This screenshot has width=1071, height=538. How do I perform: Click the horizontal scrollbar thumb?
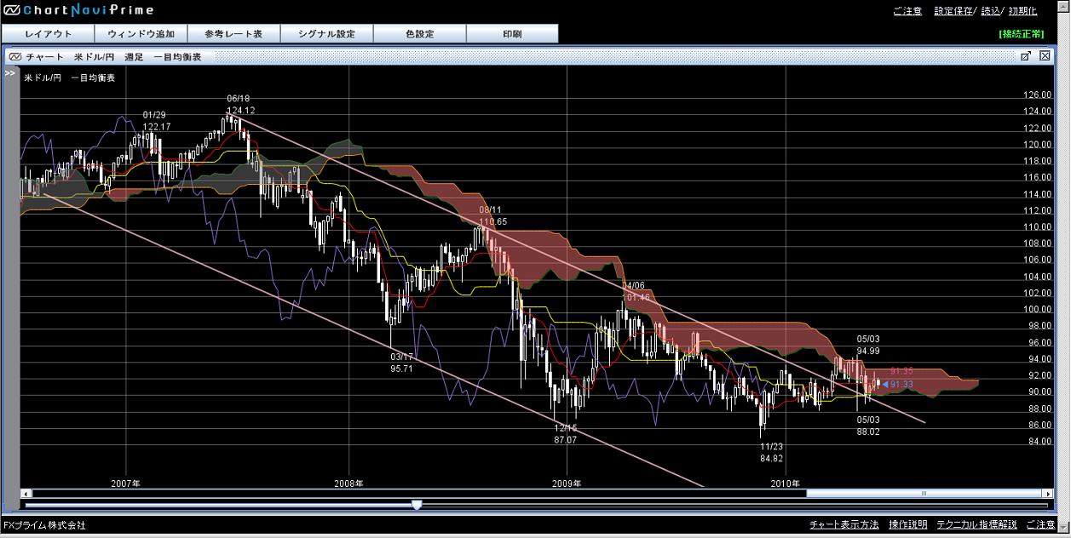tap(924, 494)
